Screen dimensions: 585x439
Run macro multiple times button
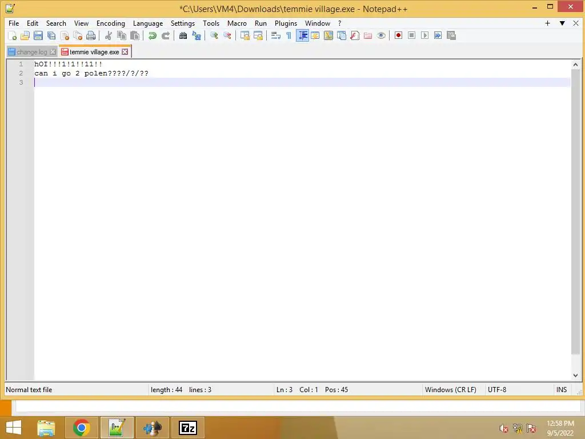pos(438,35)
